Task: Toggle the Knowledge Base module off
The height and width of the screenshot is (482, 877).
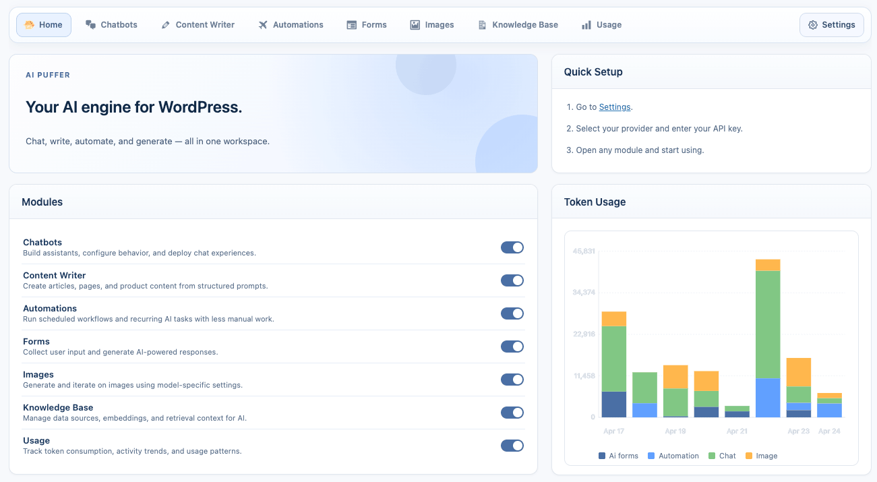Action: [512, 413]
